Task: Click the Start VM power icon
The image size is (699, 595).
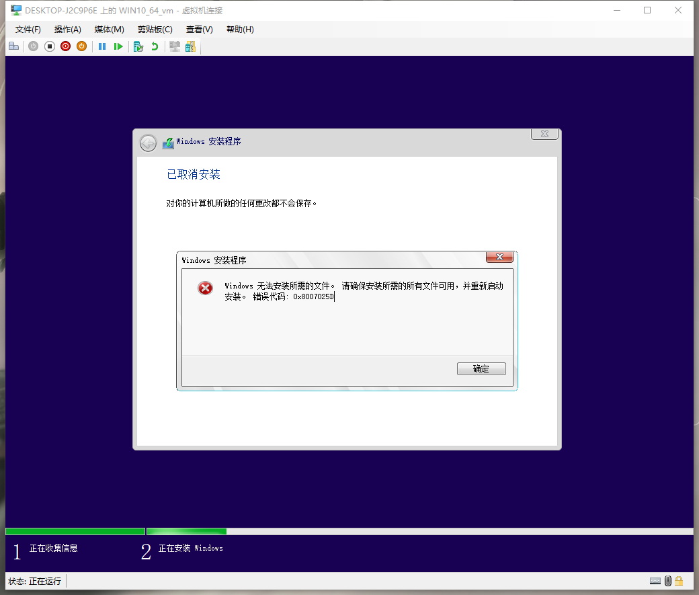Action: coord(33,46)
